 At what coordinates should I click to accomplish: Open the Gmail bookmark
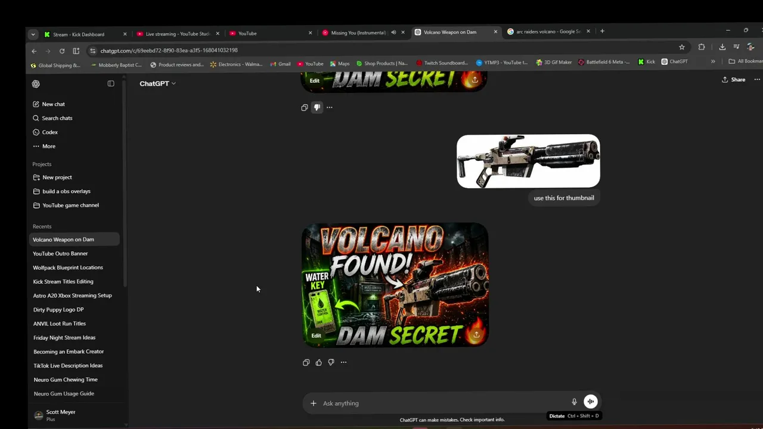280,64
